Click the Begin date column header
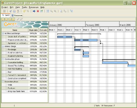The height and width of the screenshot is (108, 137). click(x=33, y=30)
